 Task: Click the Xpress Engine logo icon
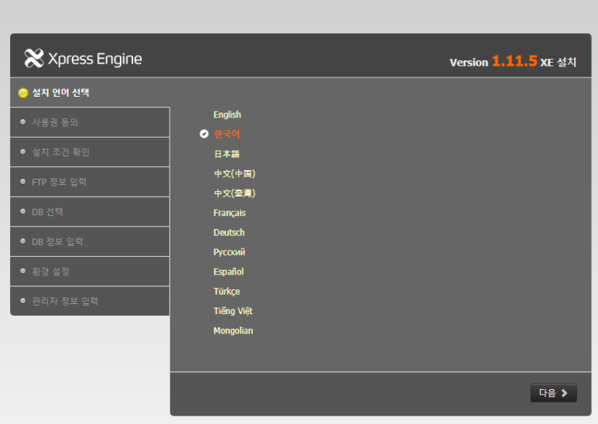[34, 58]
